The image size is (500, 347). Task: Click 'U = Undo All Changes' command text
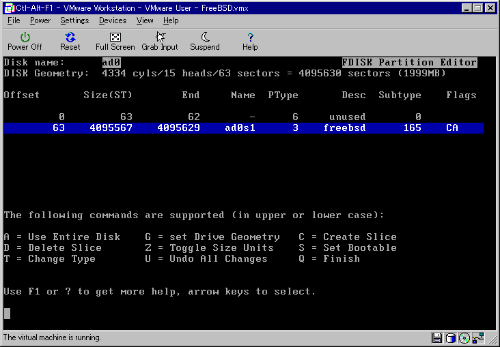pyautogui.click(x=206, y=259)
